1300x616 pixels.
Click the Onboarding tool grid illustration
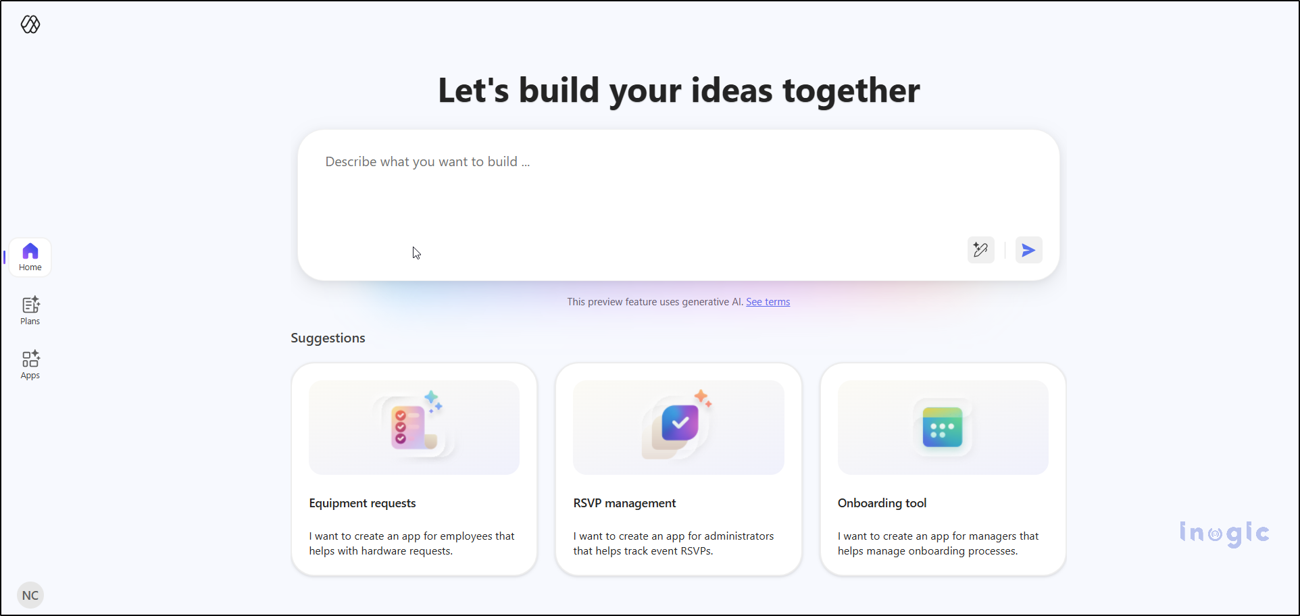(942, 426)
